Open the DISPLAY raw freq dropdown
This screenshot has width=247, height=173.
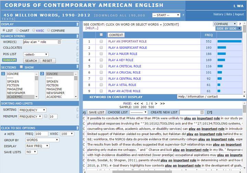tap(37, 146)
